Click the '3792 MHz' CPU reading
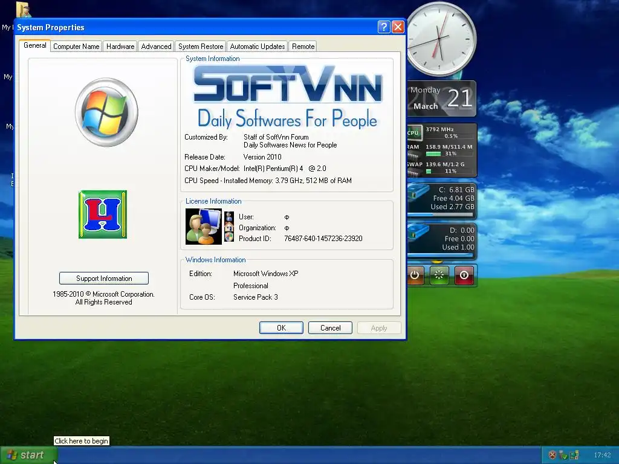This screenshot has width=619, height=464. [x=439, y=129]
